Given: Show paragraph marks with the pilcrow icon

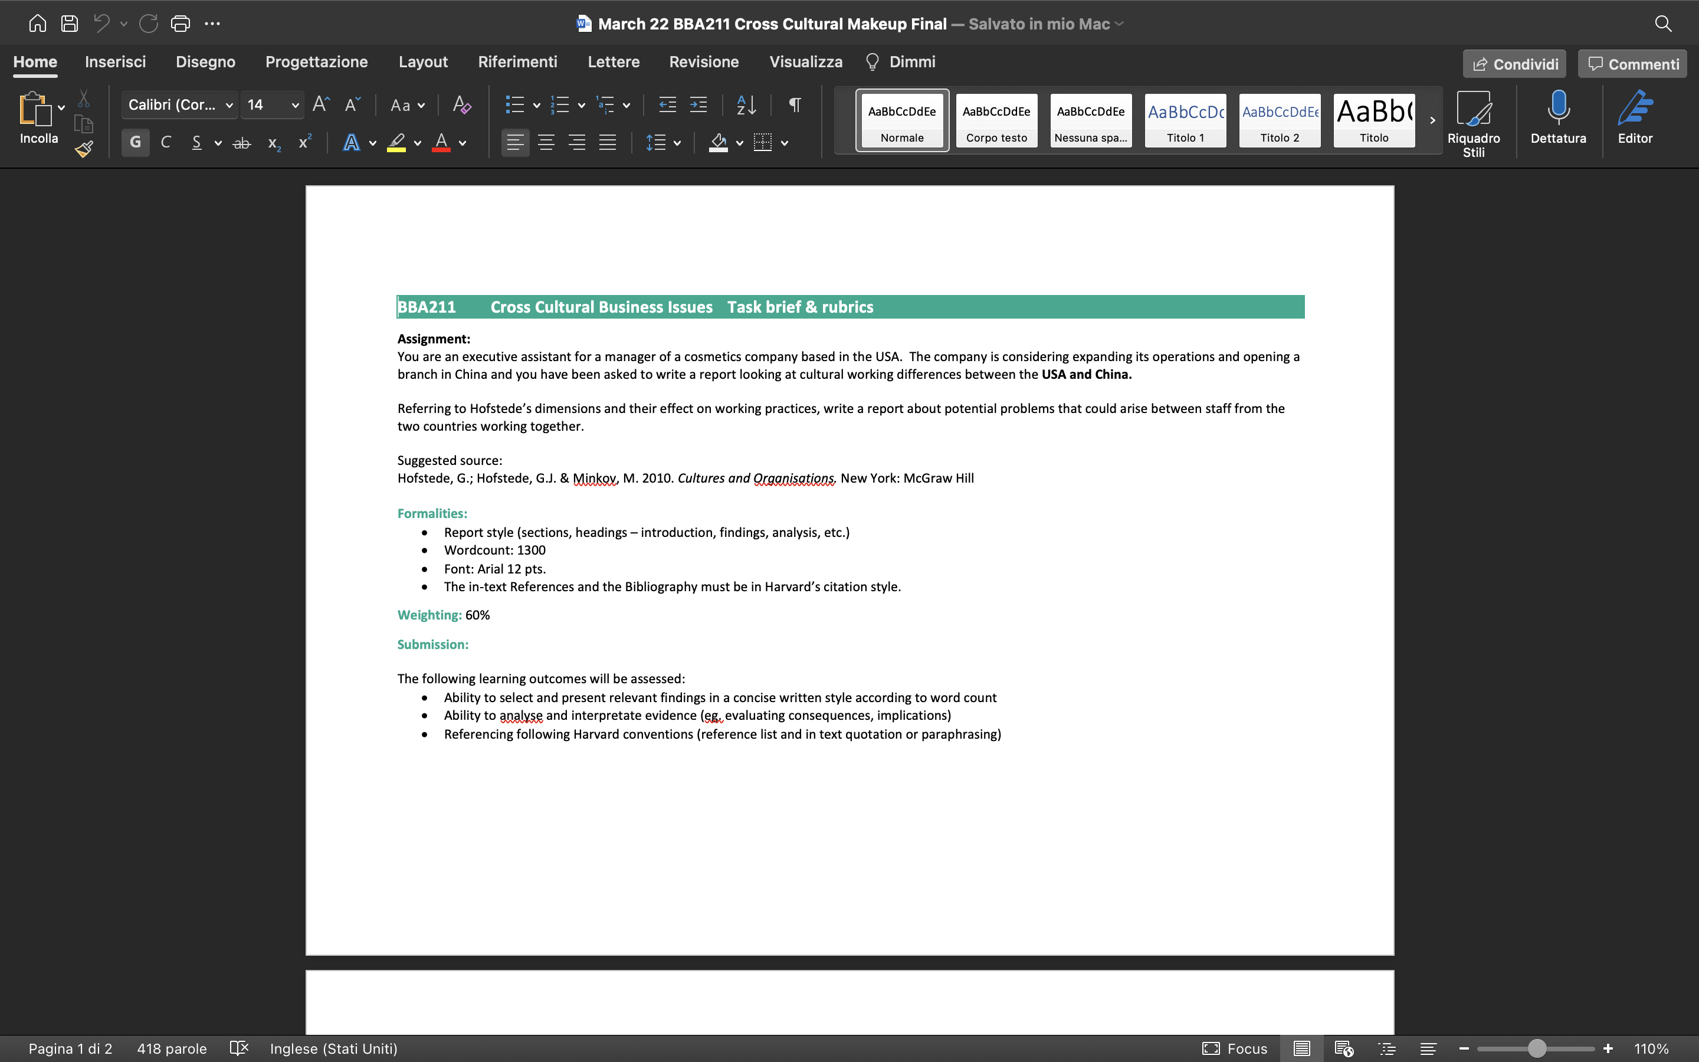Looking at the screenshot, I should pos(795,104).
